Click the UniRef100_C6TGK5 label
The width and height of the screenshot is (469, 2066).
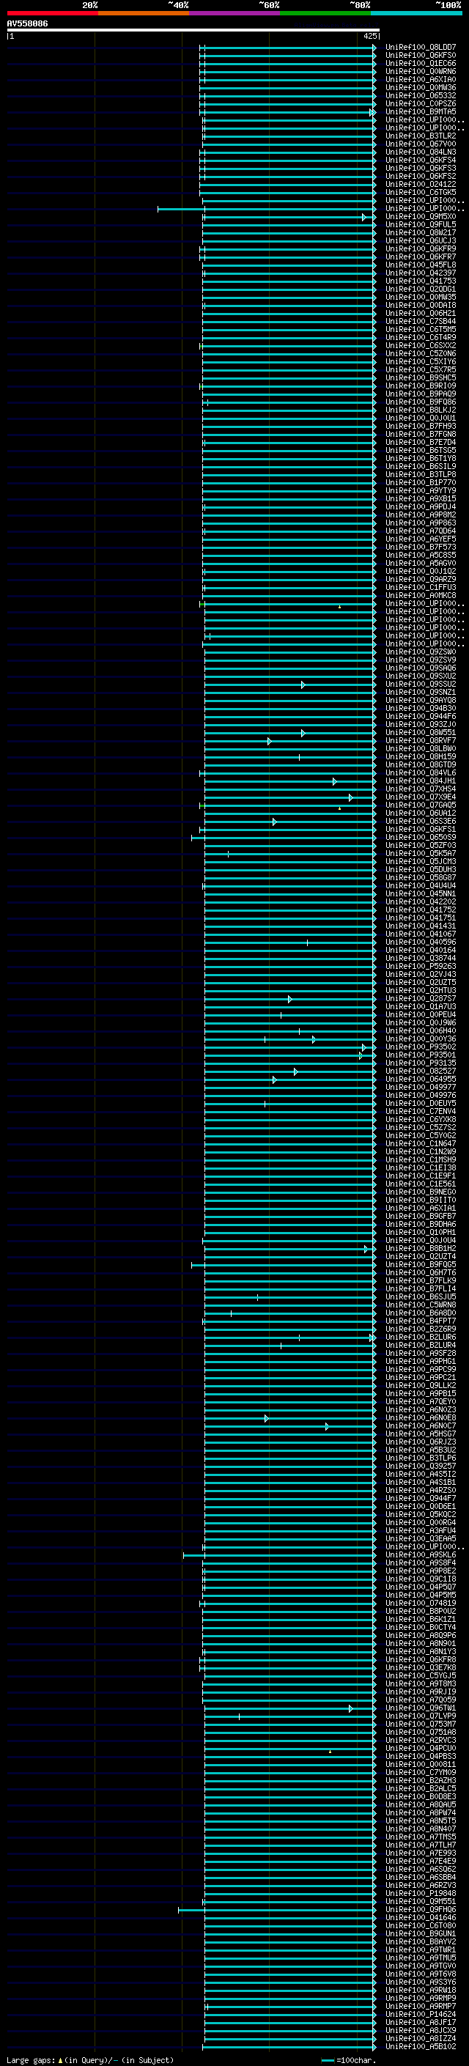coord(421,193)
